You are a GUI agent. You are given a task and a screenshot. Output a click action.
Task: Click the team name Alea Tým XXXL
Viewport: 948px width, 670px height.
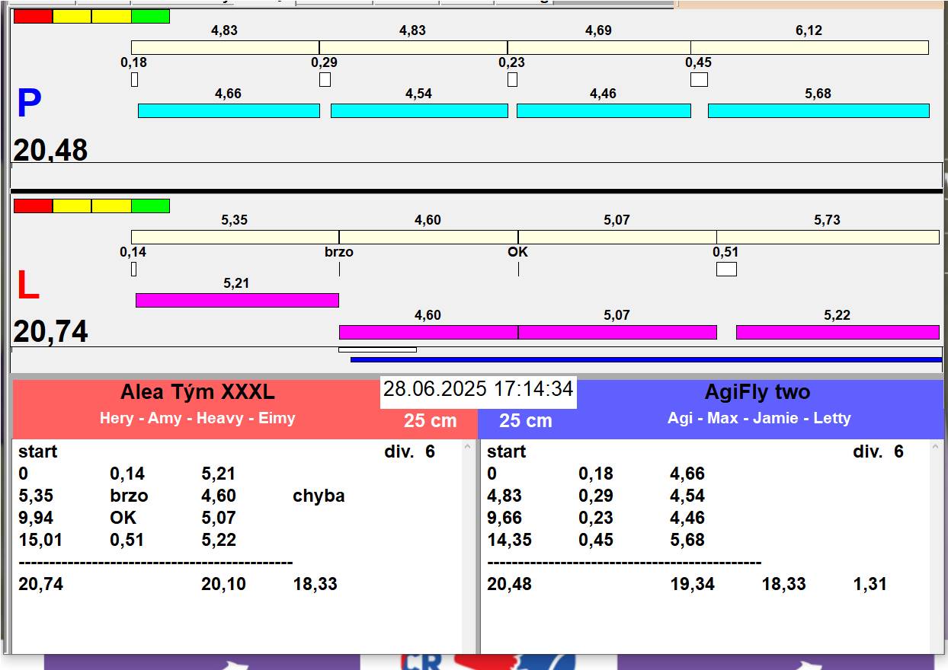[x=197, y=392]
